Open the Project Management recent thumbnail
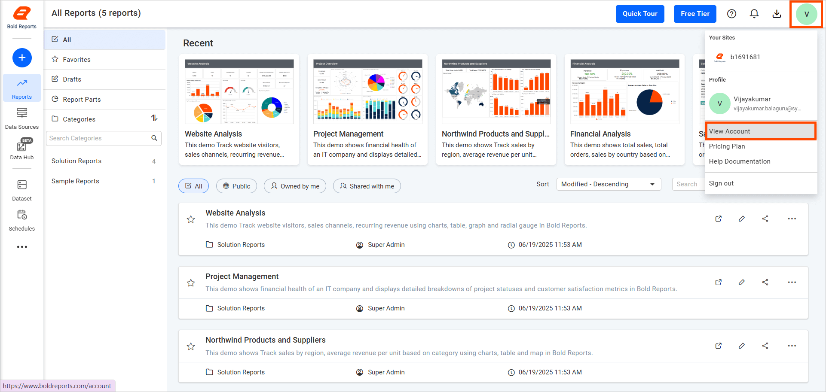Image resolution: width=826 pixels, height=392 pixels. 367,91
